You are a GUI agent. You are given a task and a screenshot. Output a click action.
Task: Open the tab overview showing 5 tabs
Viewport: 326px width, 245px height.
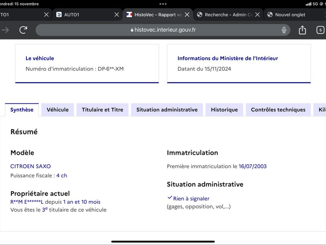320,30
